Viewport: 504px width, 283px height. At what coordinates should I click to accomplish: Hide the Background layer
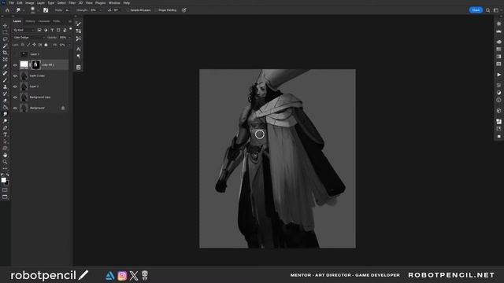(15, 108)
